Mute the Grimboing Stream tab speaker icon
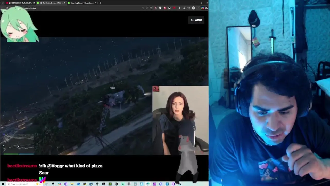This screenshot has width=330, height=186. [x=41, y=3]
